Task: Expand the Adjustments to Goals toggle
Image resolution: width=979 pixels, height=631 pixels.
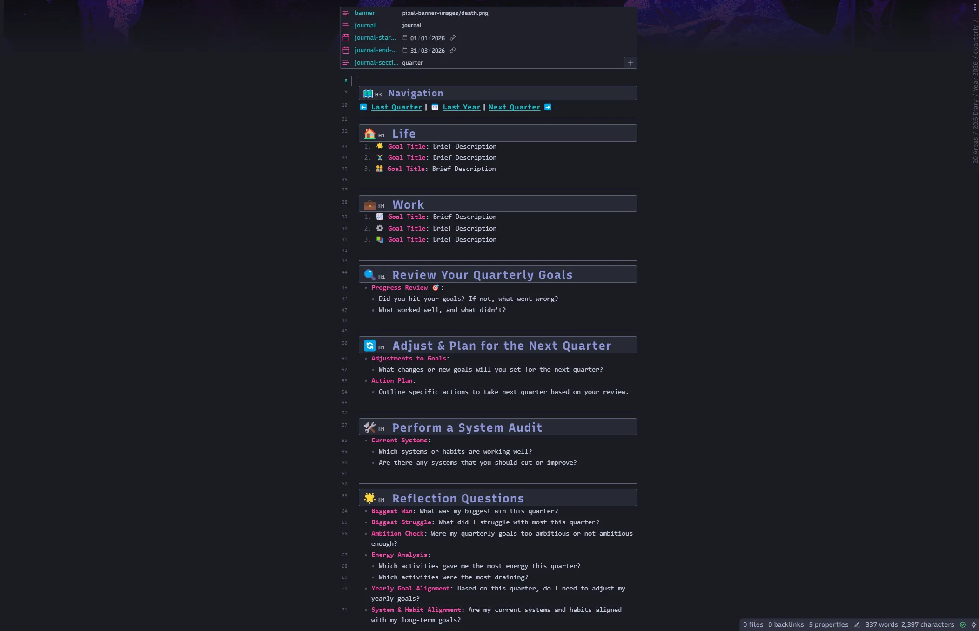Action: tap(365, 358)
